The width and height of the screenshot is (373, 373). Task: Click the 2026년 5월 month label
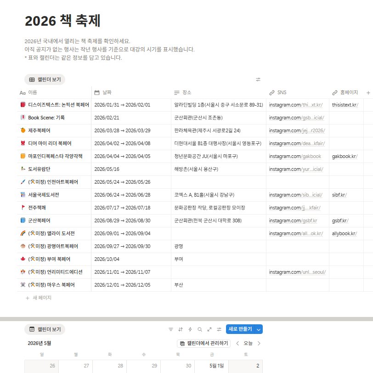(x=39, y=343)
